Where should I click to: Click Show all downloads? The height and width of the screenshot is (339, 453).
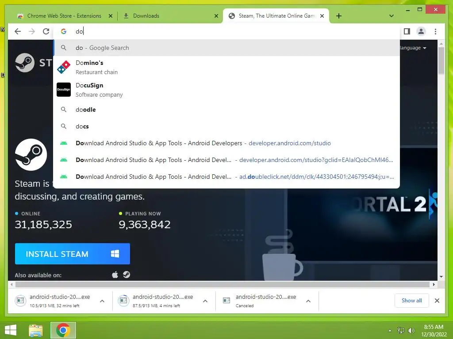point(412,301)
